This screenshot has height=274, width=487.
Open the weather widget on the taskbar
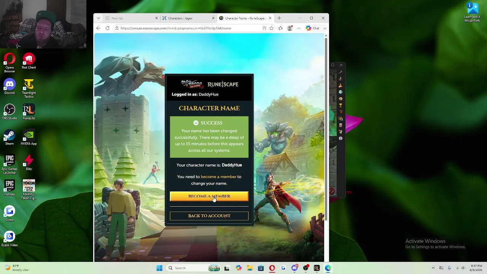[x=17, y=268]
